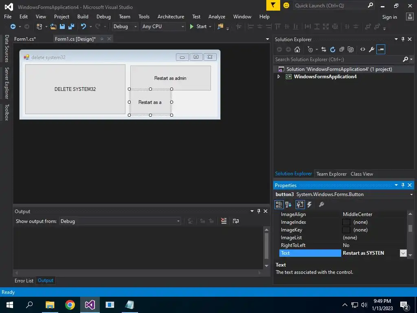Click the Home icon in Solution Explorer
The height and width of the screenshot is (313, 417).
297,49
